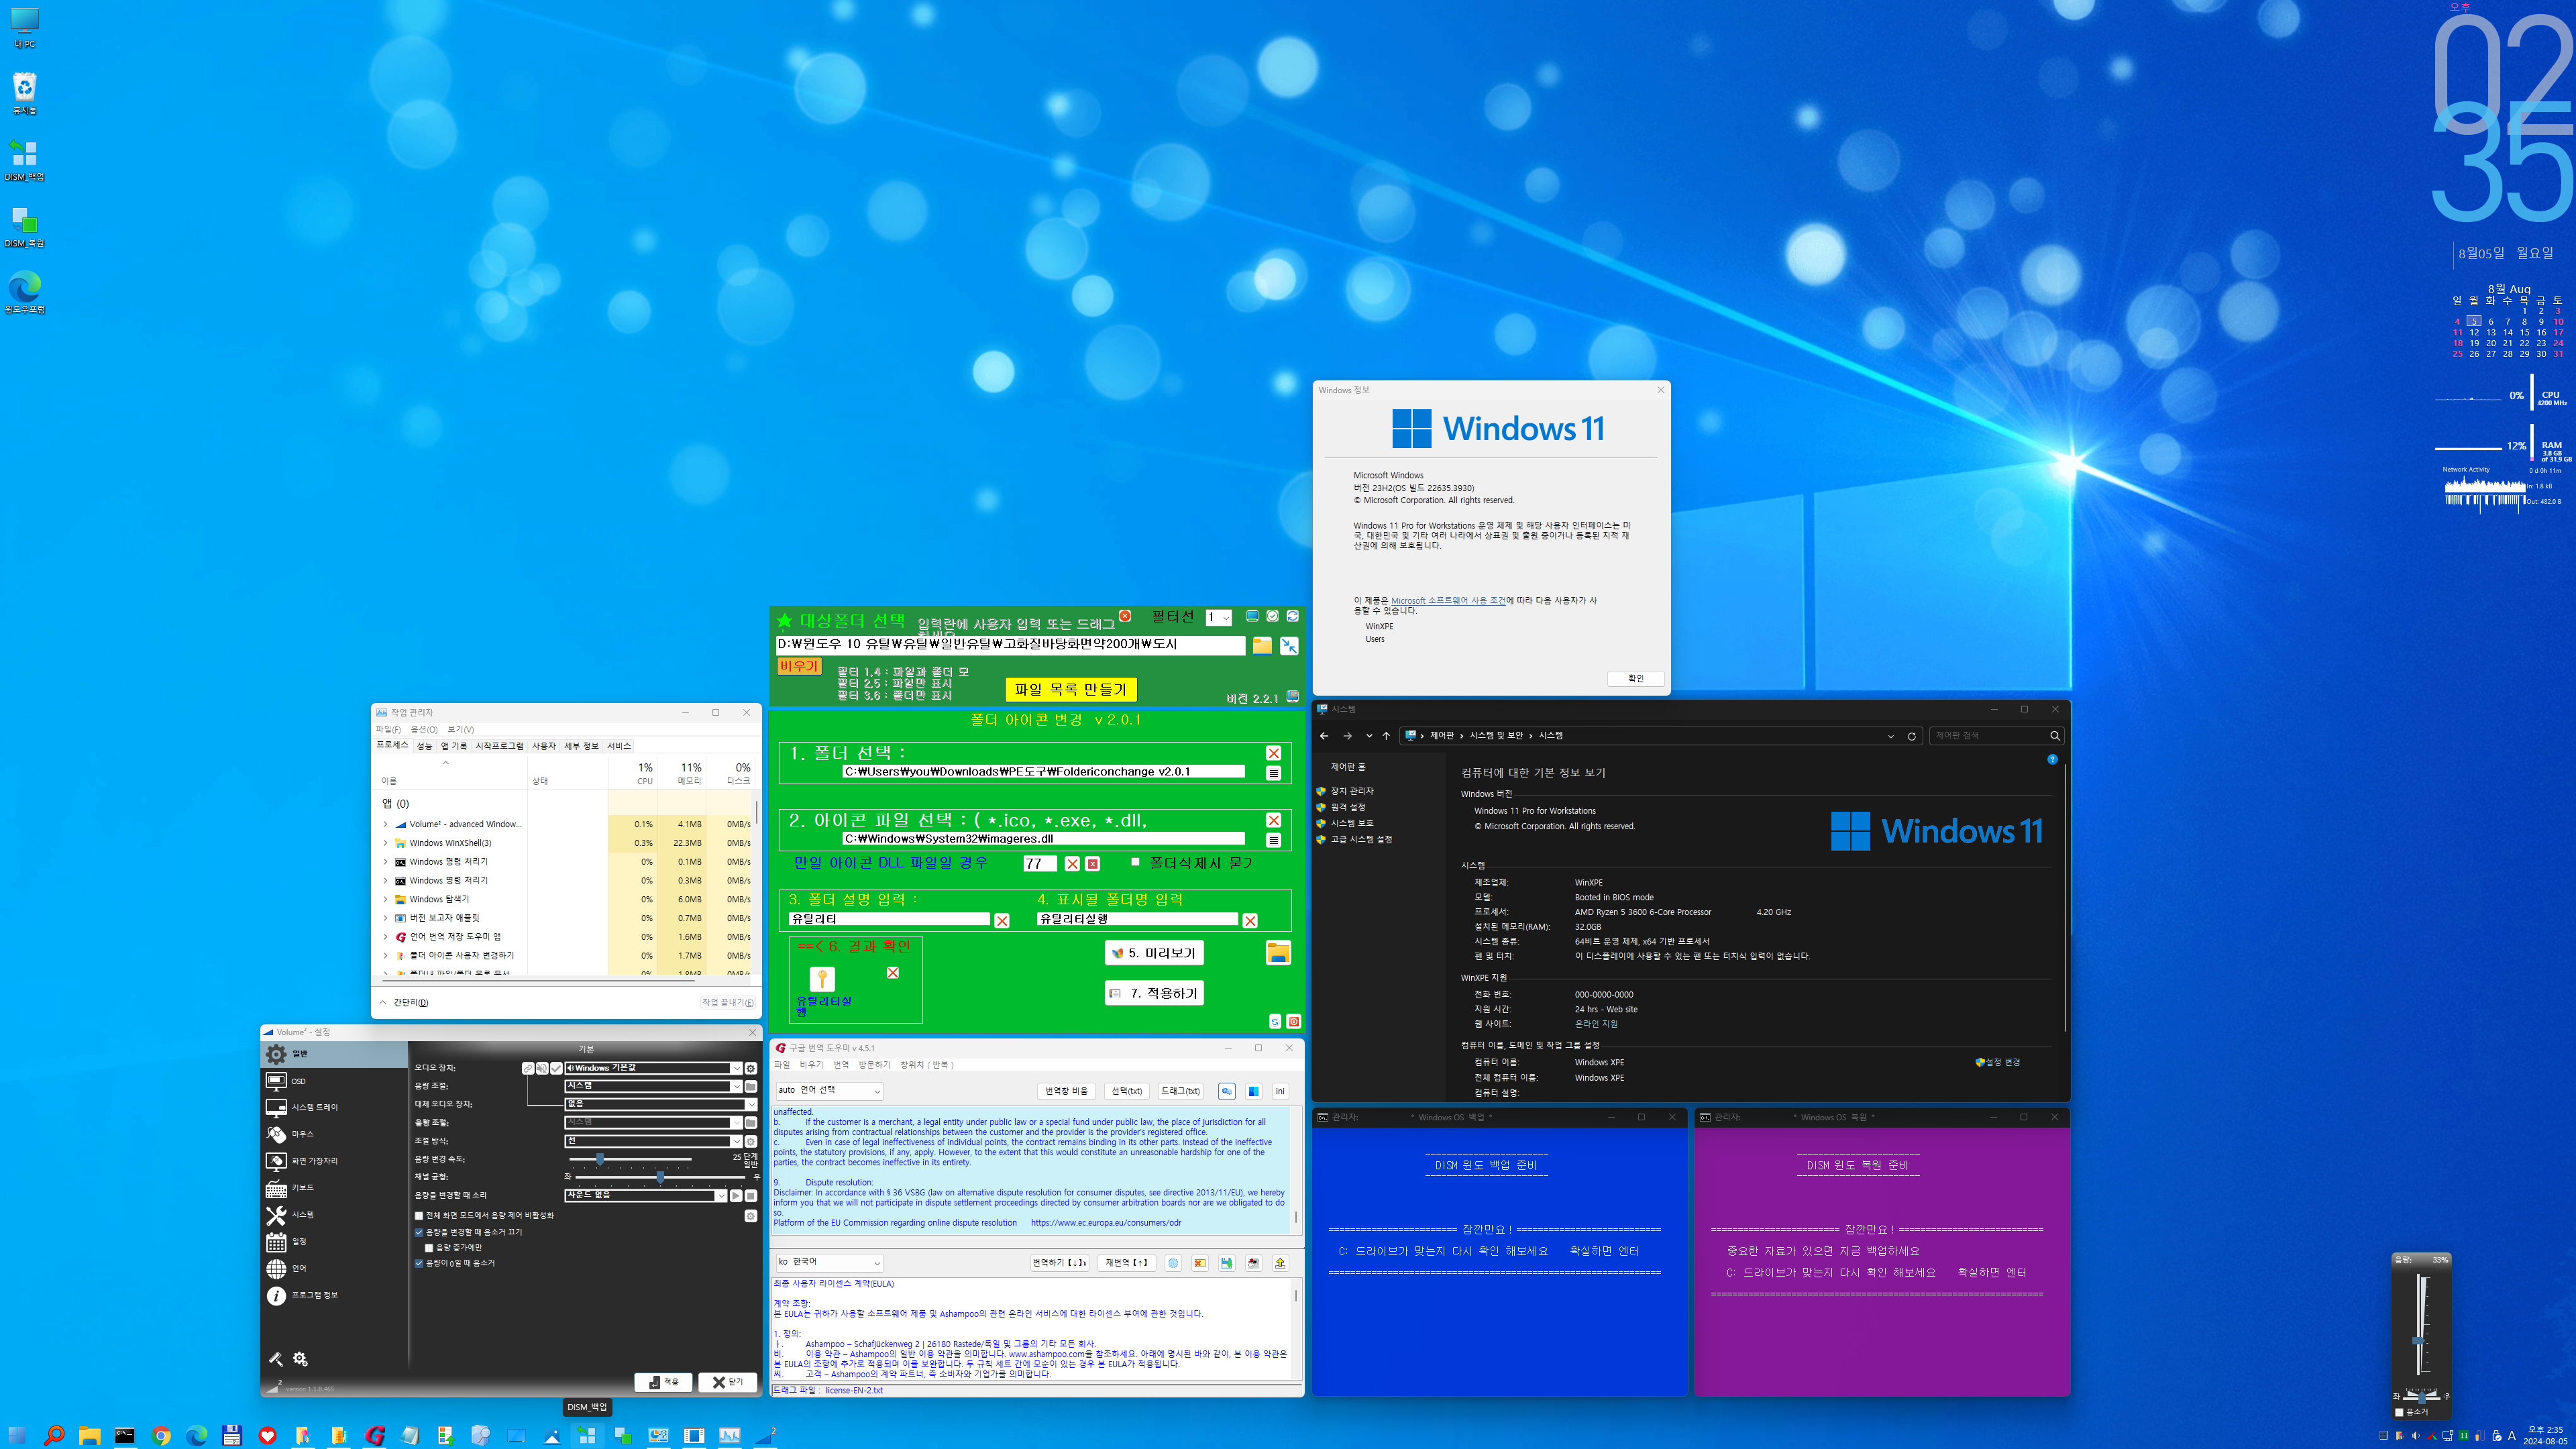
Task: Click 채널 균형 slider handle
Action: point(661,1177)
